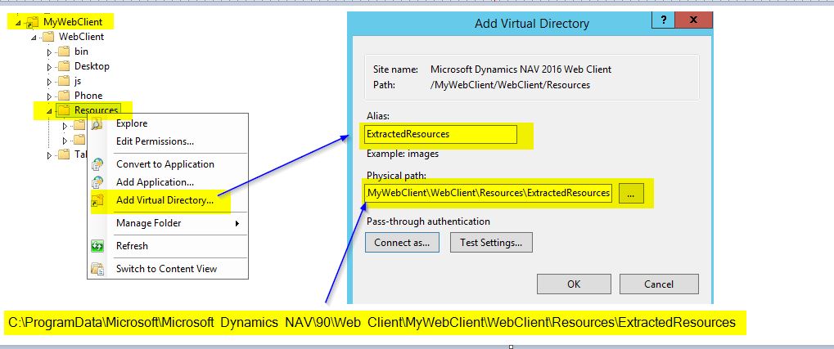This screenshot has width=834, height=349.
Task: Click the dialog help question mark
Action: click(664, 20)
